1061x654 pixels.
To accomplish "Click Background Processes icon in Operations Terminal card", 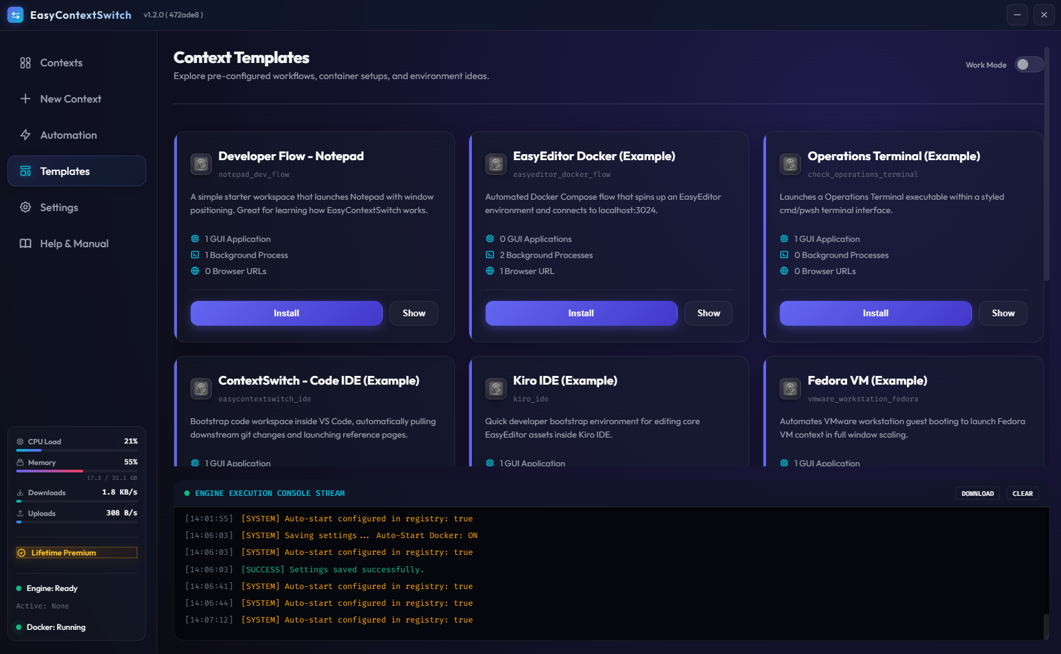I will (x=784, y=255).
